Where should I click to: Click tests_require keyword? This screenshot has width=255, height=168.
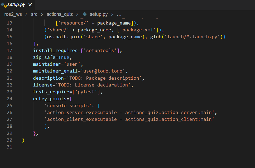(x=51, y=92)
